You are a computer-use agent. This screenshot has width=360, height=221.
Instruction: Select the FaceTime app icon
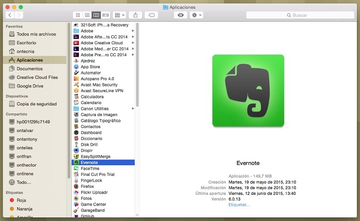(x=76, y=168)
